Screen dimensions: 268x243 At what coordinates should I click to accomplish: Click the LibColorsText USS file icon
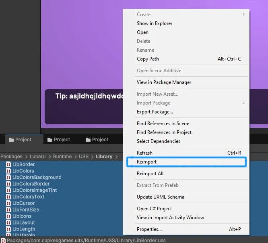[x=8, y=197]
